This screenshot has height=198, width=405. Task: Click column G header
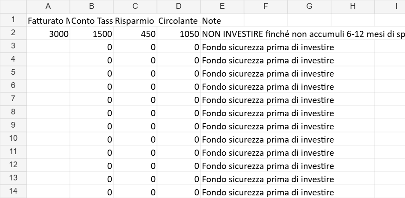pos(309,6)
